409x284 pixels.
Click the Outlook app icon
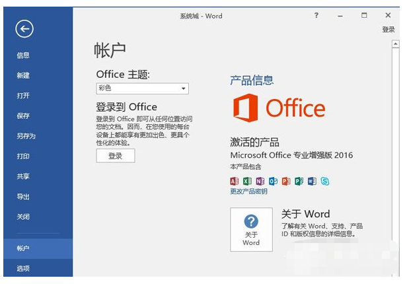(x=273, y=181)
